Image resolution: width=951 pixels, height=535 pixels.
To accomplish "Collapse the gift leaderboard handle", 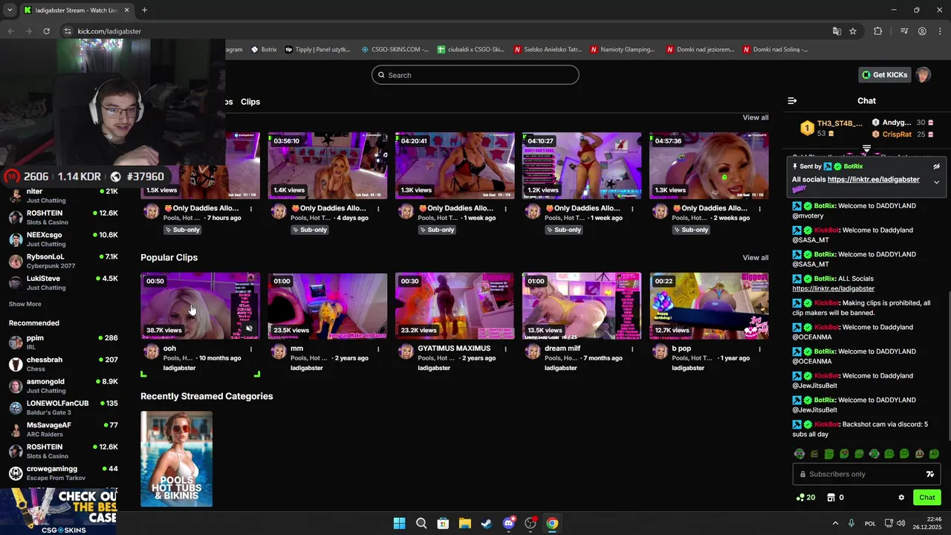I will coord(866,149).
